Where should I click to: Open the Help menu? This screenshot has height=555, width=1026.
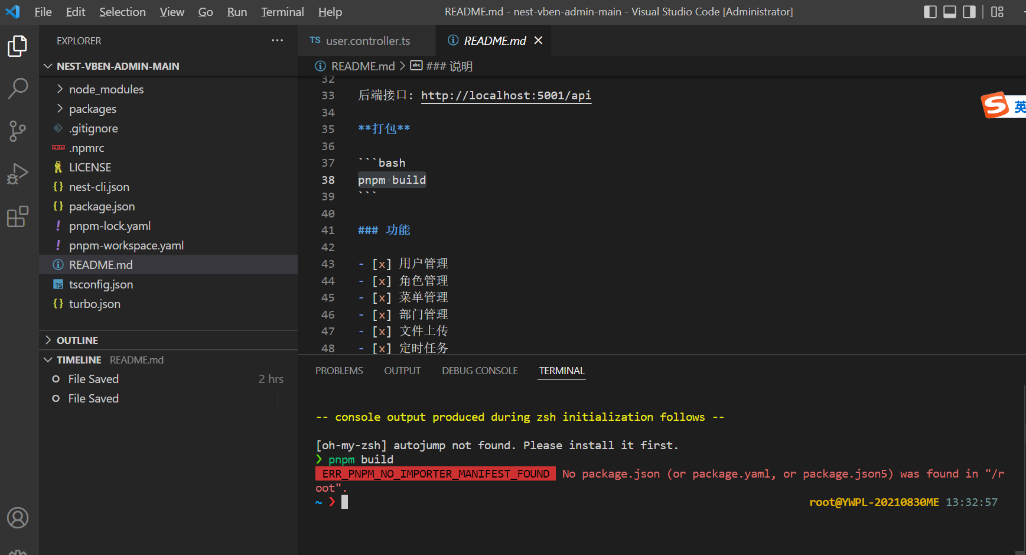pos(330,12)
